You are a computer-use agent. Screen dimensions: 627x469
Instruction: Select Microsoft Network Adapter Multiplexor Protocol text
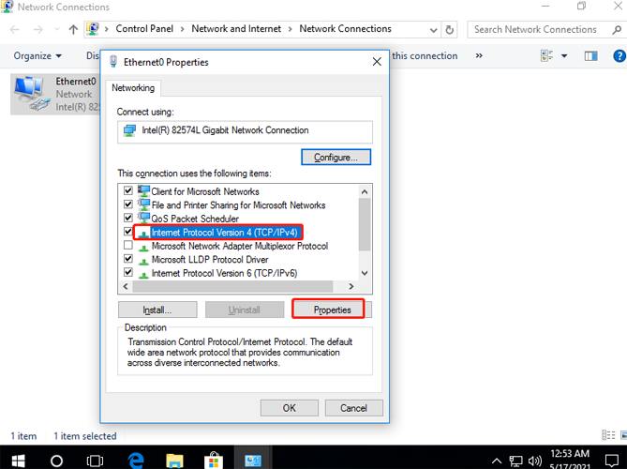point(240,246)
